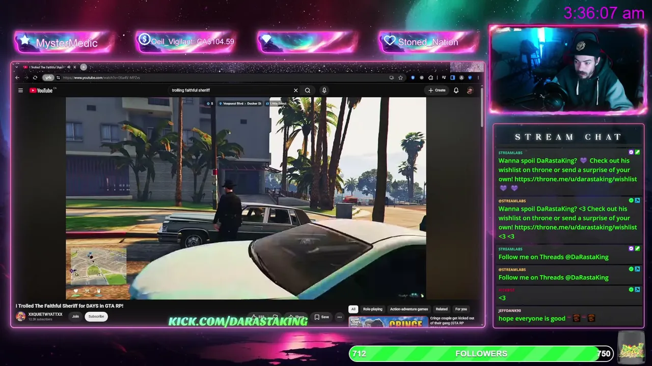Clear the YouTube search query

[x=295, y=90]
